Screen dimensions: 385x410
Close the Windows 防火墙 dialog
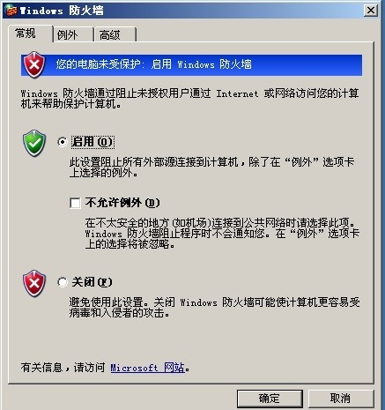click(371, 11)
